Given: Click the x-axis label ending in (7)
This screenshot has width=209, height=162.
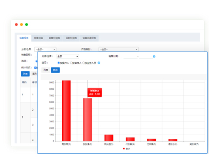Looking at the screenshot, I should pos(194,144).
